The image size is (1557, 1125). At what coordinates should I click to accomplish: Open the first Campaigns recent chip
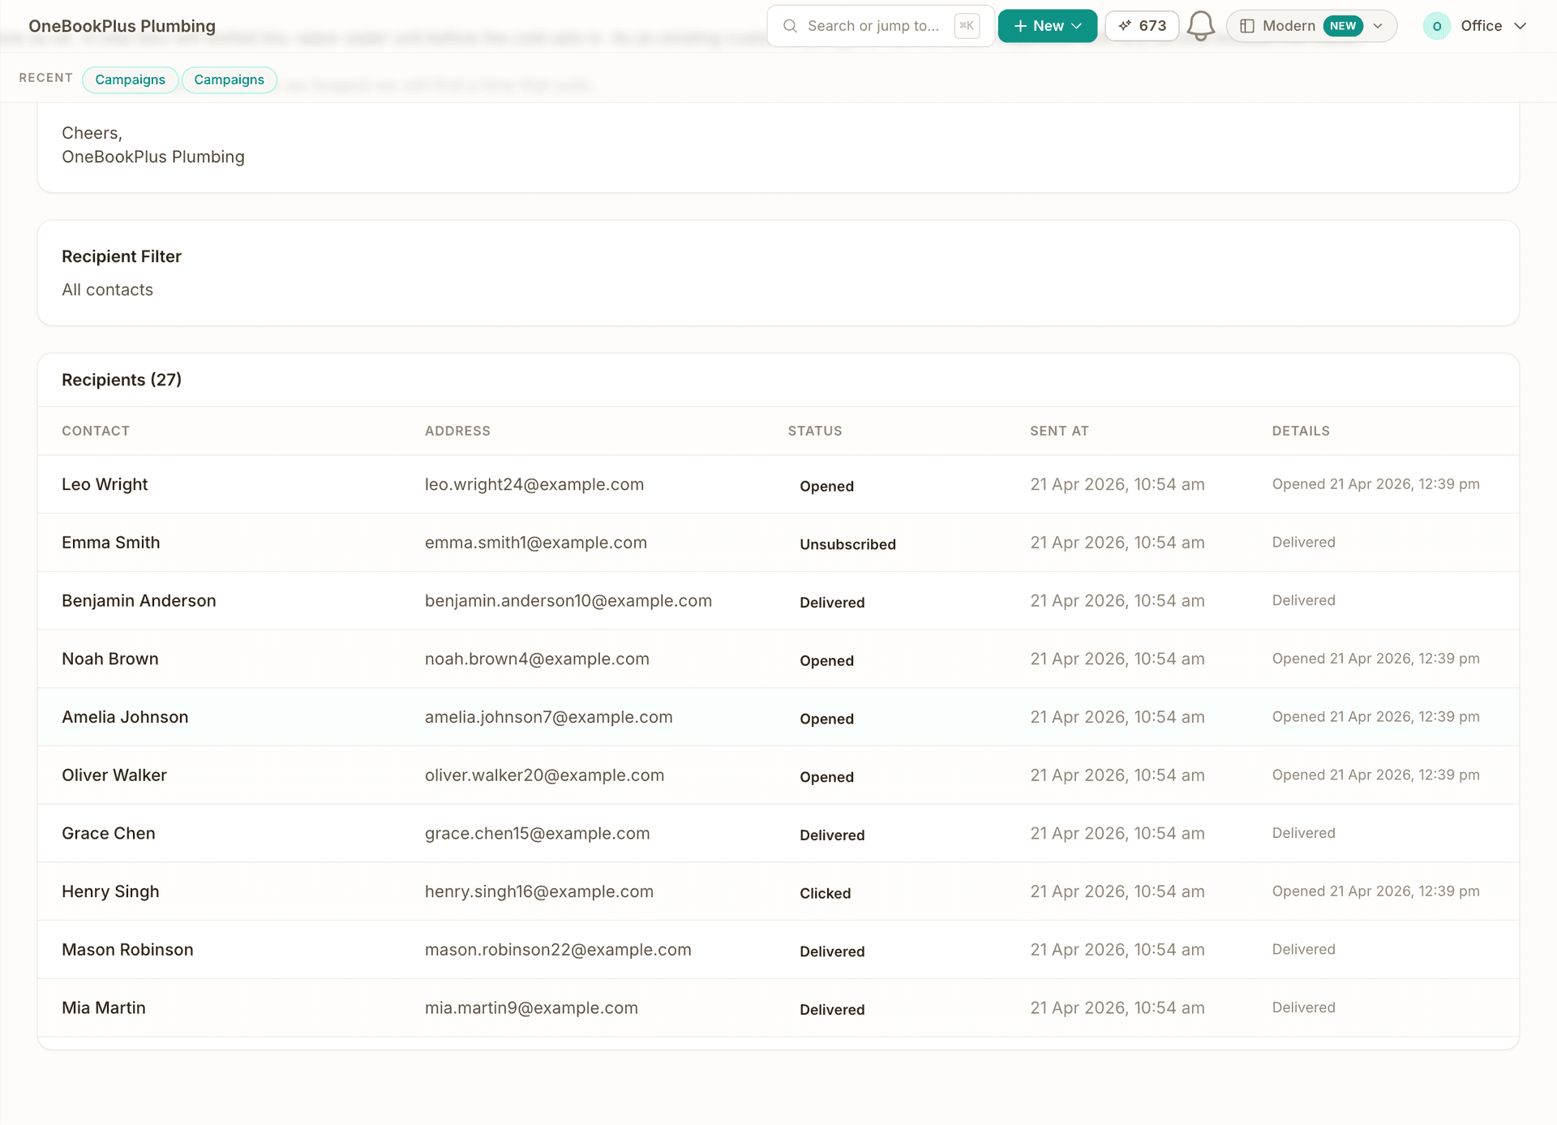click(130, 79)
